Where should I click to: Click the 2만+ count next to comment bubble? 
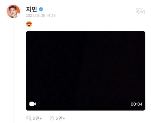click(x=61, y=118)
